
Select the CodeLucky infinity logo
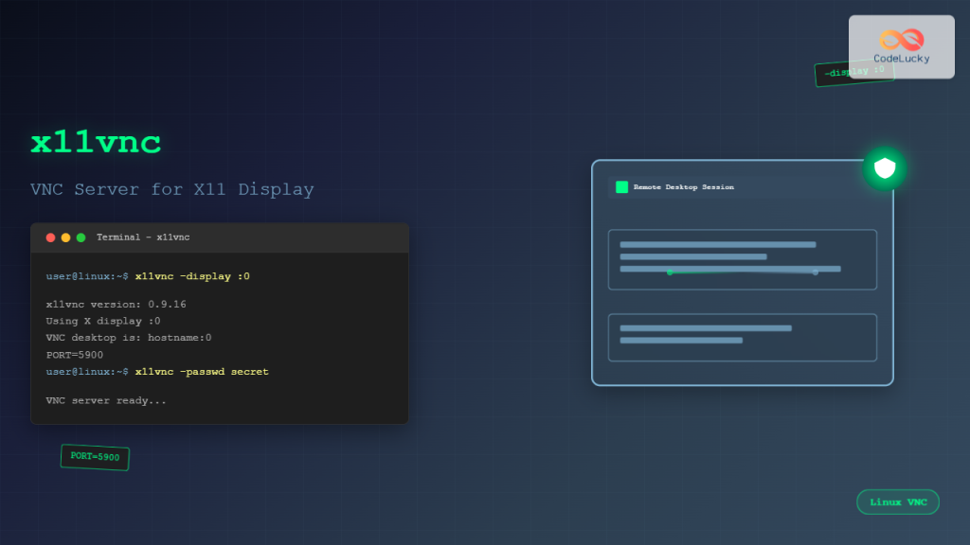point(901,40)
